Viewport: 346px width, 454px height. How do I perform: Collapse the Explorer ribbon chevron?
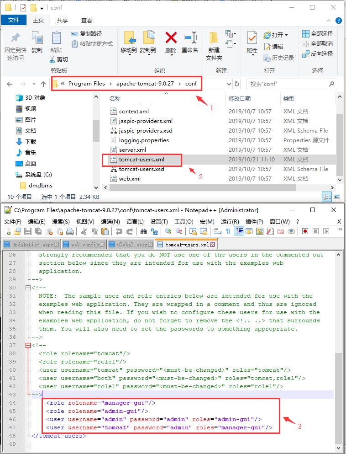(329, 21)
